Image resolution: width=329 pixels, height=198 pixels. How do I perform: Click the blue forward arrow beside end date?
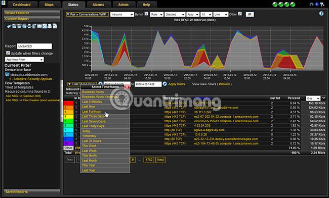pos(164,84)
